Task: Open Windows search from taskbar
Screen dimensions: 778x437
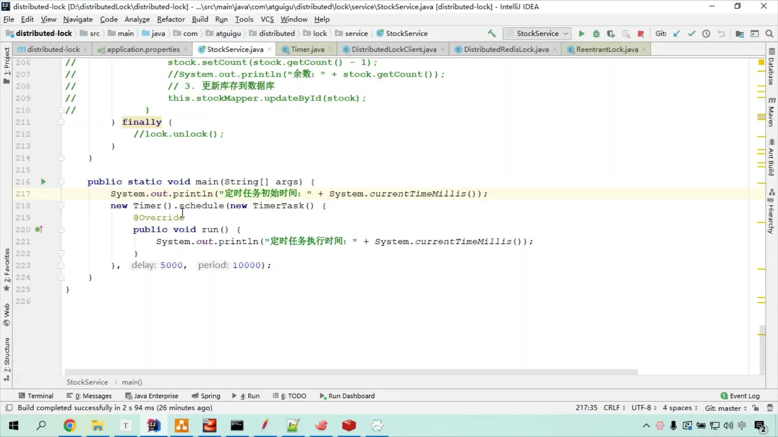Action: pos(41,425)
